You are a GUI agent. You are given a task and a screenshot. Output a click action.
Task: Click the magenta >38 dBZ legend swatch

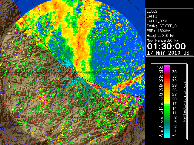tap(167, 67)
